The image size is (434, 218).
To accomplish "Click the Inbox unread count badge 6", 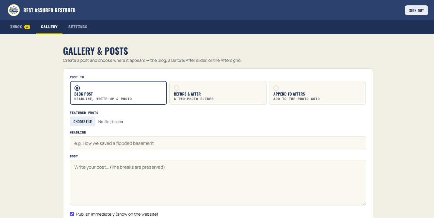I will 27,27.
